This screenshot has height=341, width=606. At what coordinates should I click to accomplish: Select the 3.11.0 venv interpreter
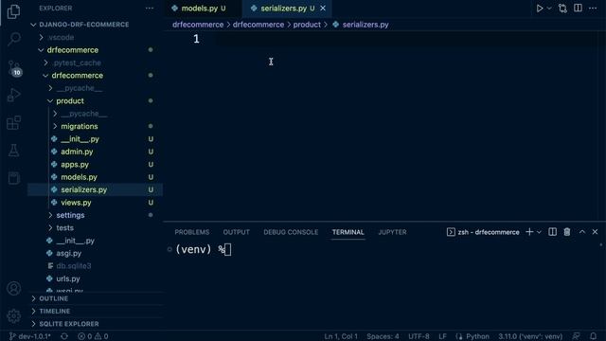(x=530, y=336)
